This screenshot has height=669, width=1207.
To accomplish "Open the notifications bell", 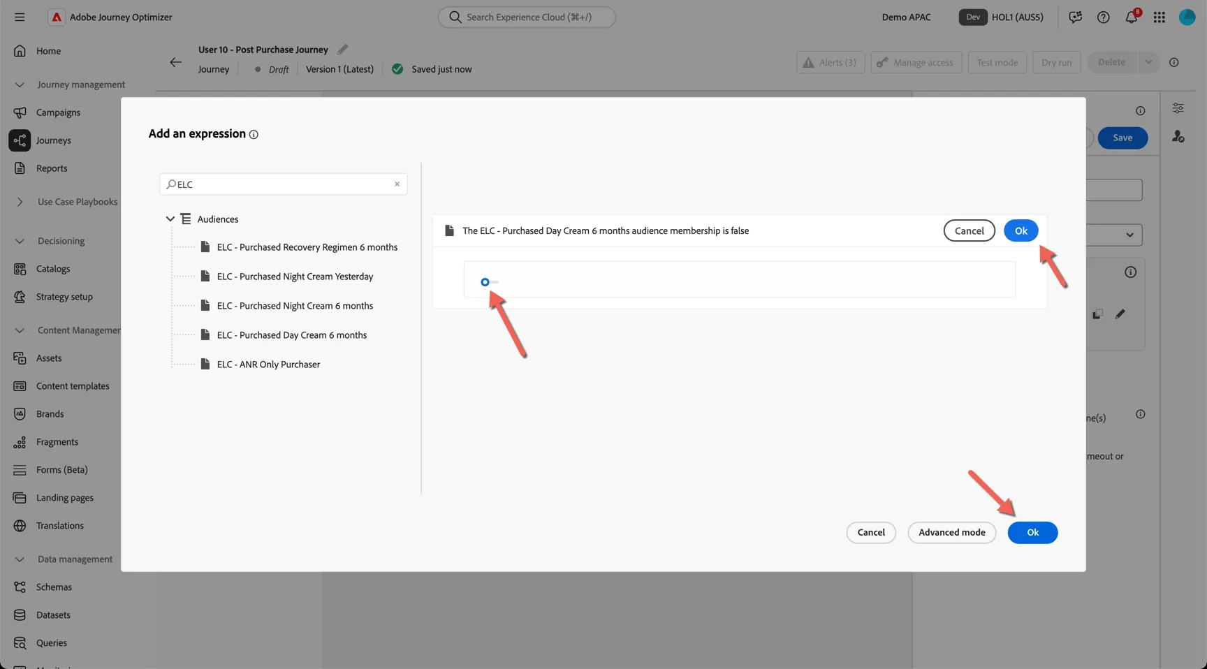I will pos(1131,17).
